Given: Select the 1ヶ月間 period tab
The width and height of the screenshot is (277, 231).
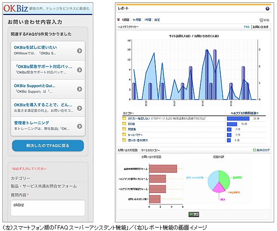Looking at the screenshot, I should pos(137,20).
